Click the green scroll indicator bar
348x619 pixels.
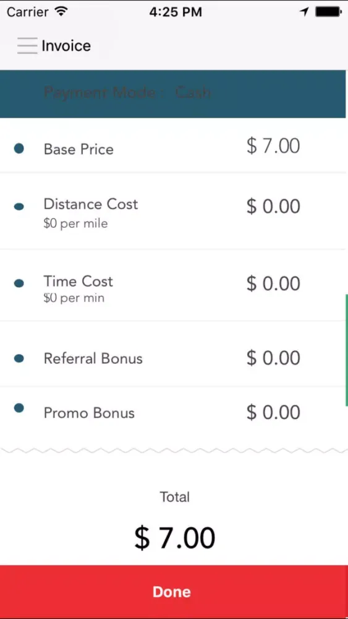346,350
